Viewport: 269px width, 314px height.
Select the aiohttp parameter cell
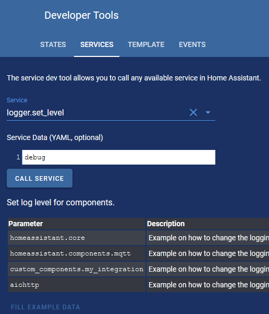click(x=77, y=285)
